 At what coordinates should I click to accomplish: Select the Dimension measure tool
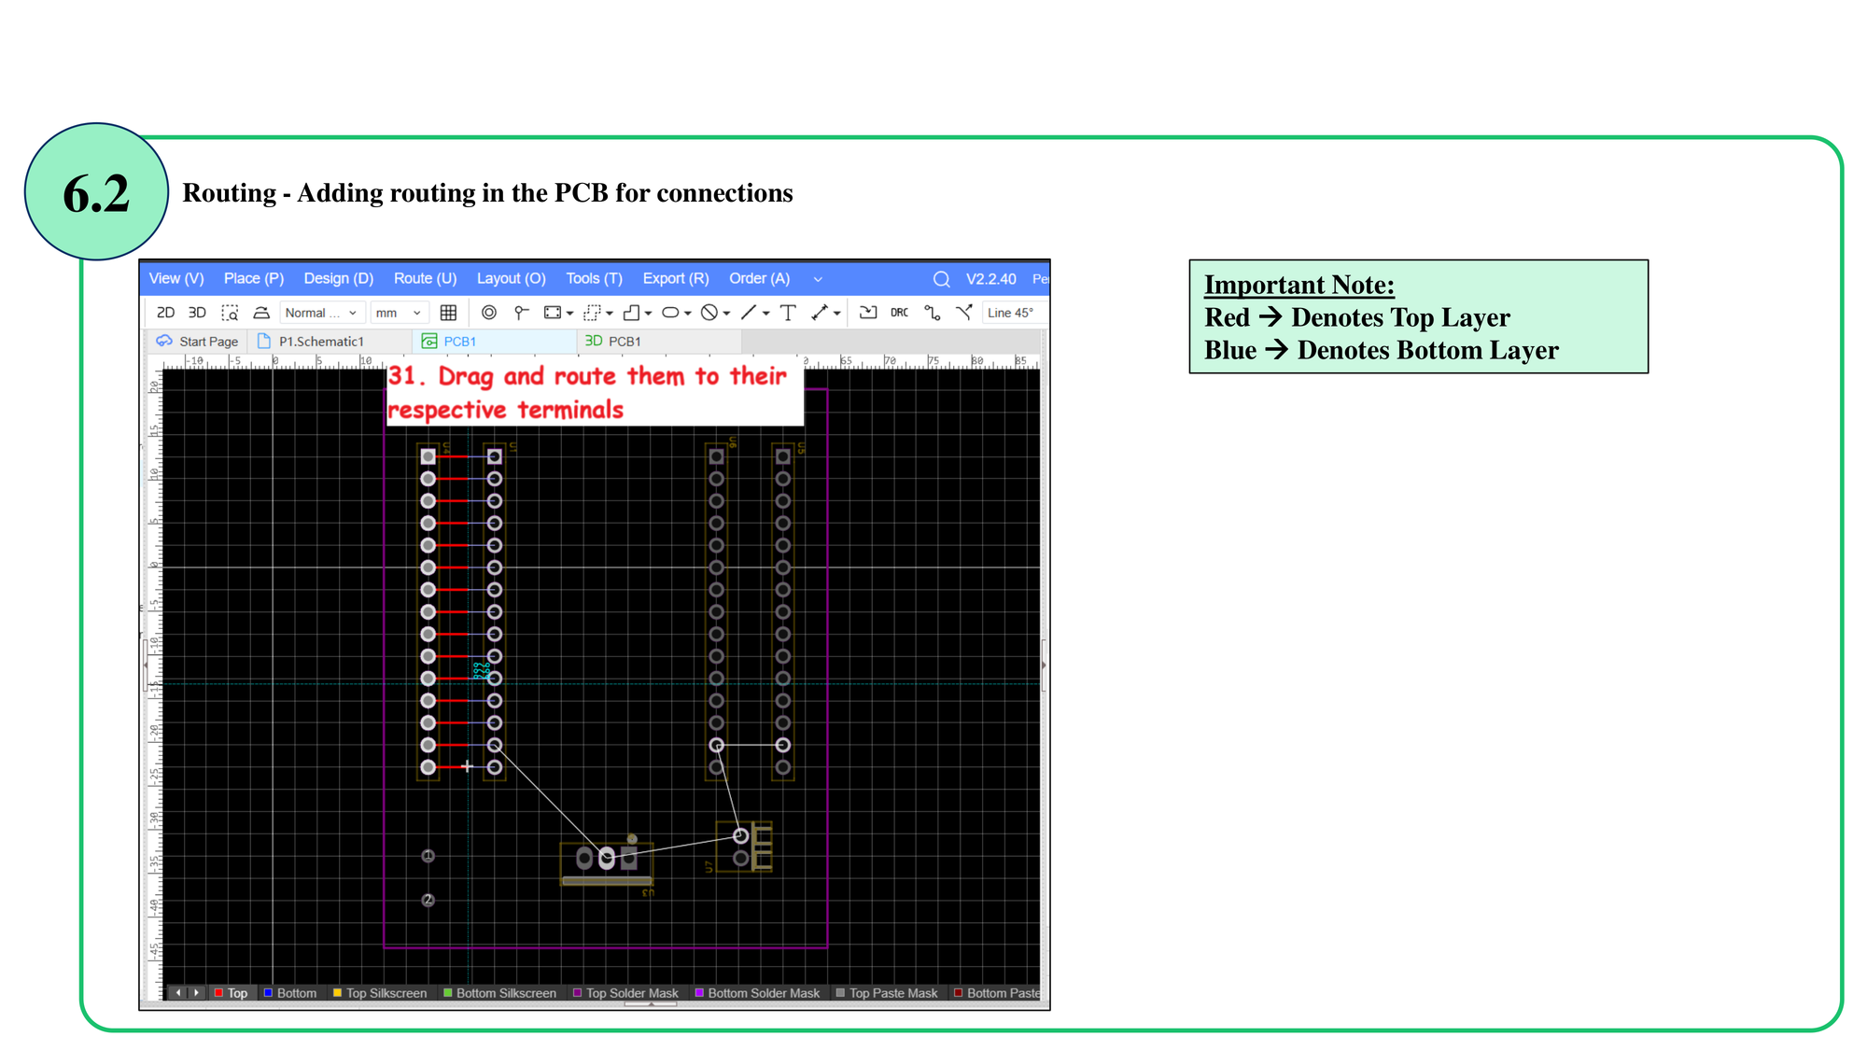pos(820,313)
